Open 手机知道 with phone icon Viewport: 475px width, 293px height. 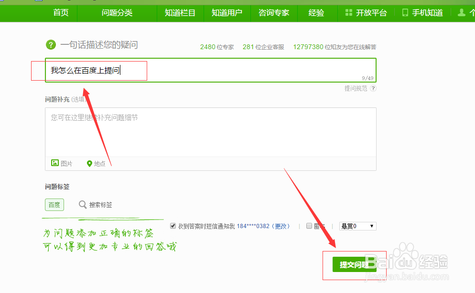pyautogui.click(x=422, y=13)
